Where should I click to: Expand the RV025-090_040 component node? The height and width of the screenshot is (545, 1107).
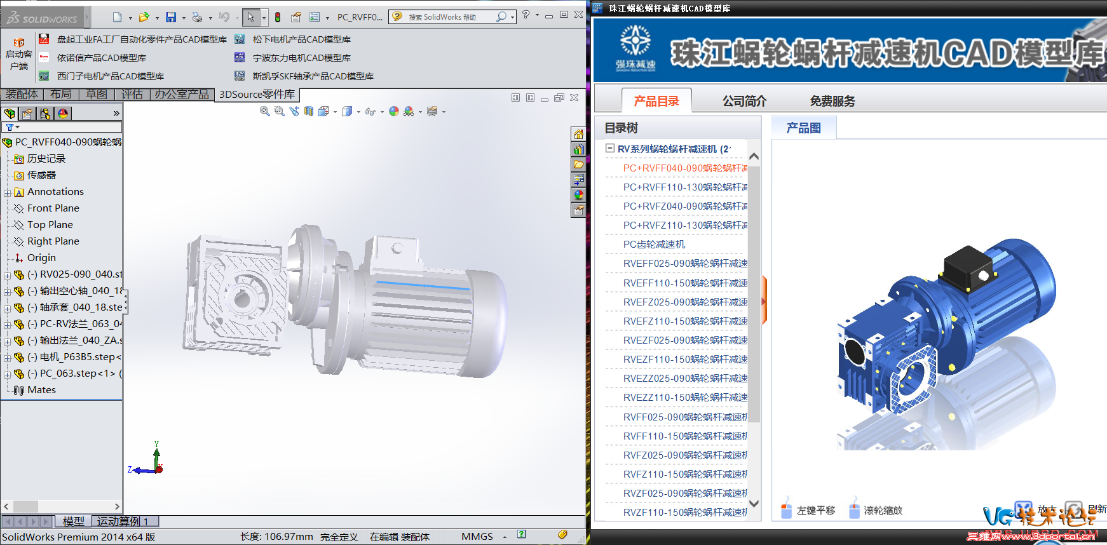7,275
